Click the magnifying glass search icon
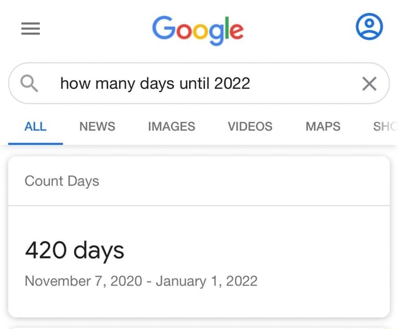The image size is (398, 329). (29, 83)
